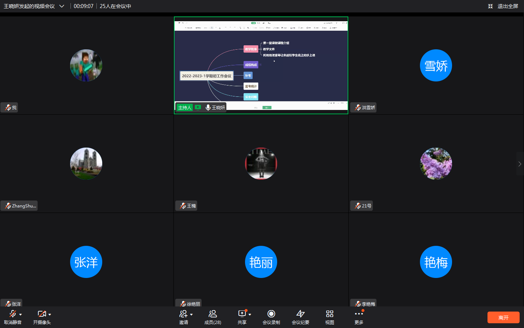
Task: Select the shared screen mind map tile
Action: coord(261,65)
